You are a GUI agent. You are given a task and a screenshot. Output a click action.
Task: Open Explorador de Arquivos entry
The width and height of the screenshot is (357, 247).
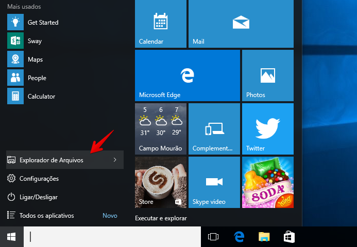65,160
